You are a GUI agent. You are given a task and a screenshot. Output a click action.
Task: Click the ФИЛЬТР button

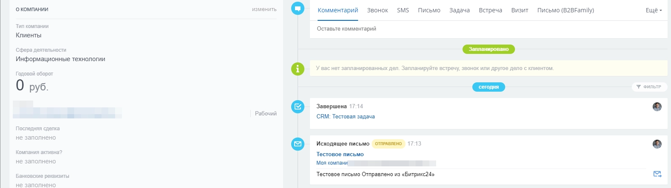(649, 87)
